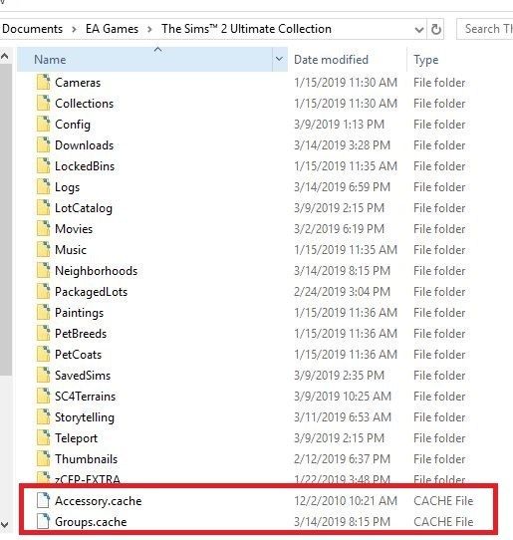The width and height of the screenshot is (513, 540).
Task: Select the Cameras folder name
Action: coord(78,83)
